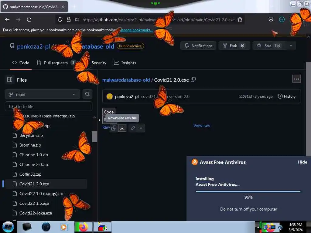Click the teal circular extension icon
The height and width of the screenshot is (233, 311).
click(282, 19)
